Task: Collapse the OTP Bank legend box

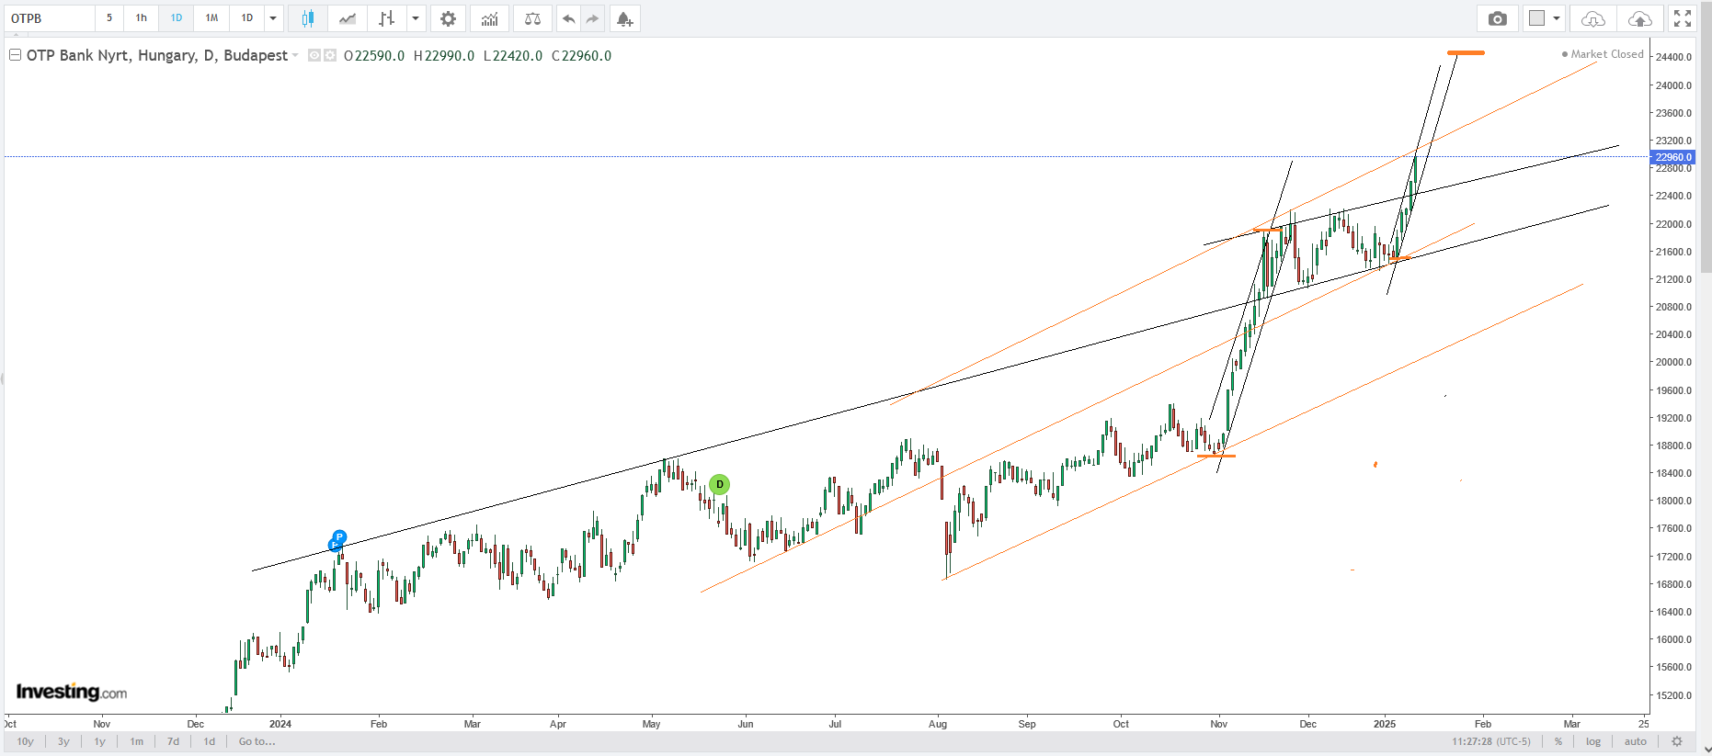Action: pyautogui.click(x=16, y=55)
